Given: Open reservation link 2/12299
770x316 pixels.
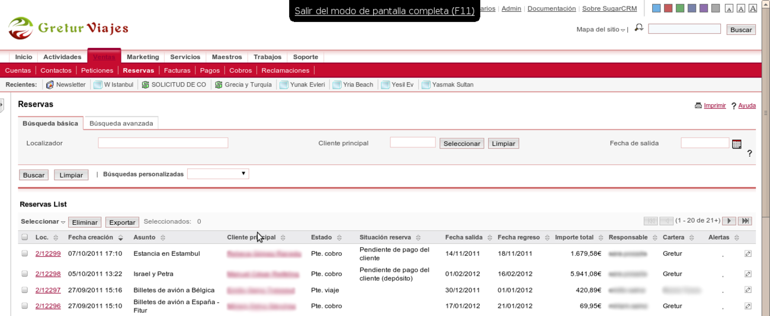Looking at the screenshot, I should coord(48,253).
